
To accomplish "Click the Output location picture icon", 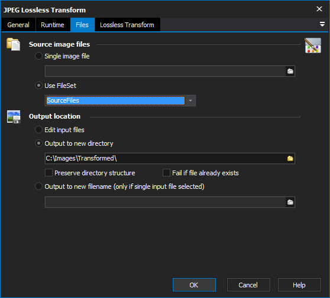I will (14, 117).
